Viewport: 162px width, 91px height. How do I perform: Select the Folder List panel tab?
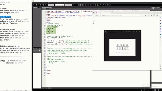[35, 7]
